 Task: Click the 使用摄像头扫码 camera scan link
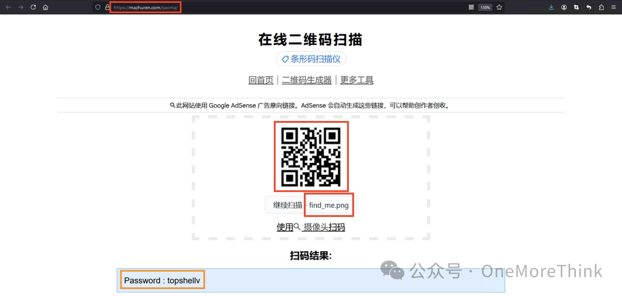point(310,227)
